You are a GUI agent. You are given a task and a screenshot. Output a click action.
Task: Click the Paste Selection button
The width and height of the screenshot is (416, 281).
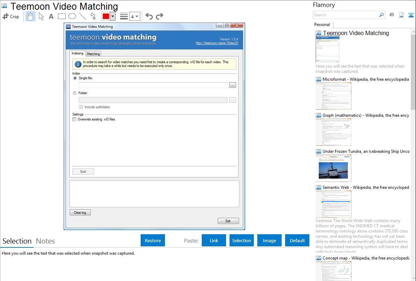241,240
